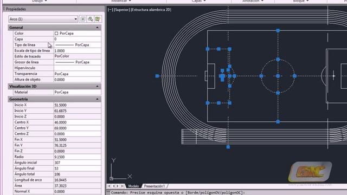The width and height of the screenshot is (347, 195).
Task: Click the Estilo de trazado PorColor value
Action: pos(77,56)
